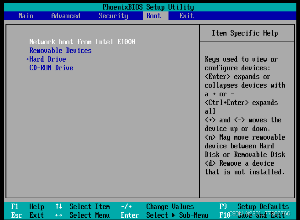Click the '<d> Remove a device' help line
300x220 pixels.
[x=239, y=163]
